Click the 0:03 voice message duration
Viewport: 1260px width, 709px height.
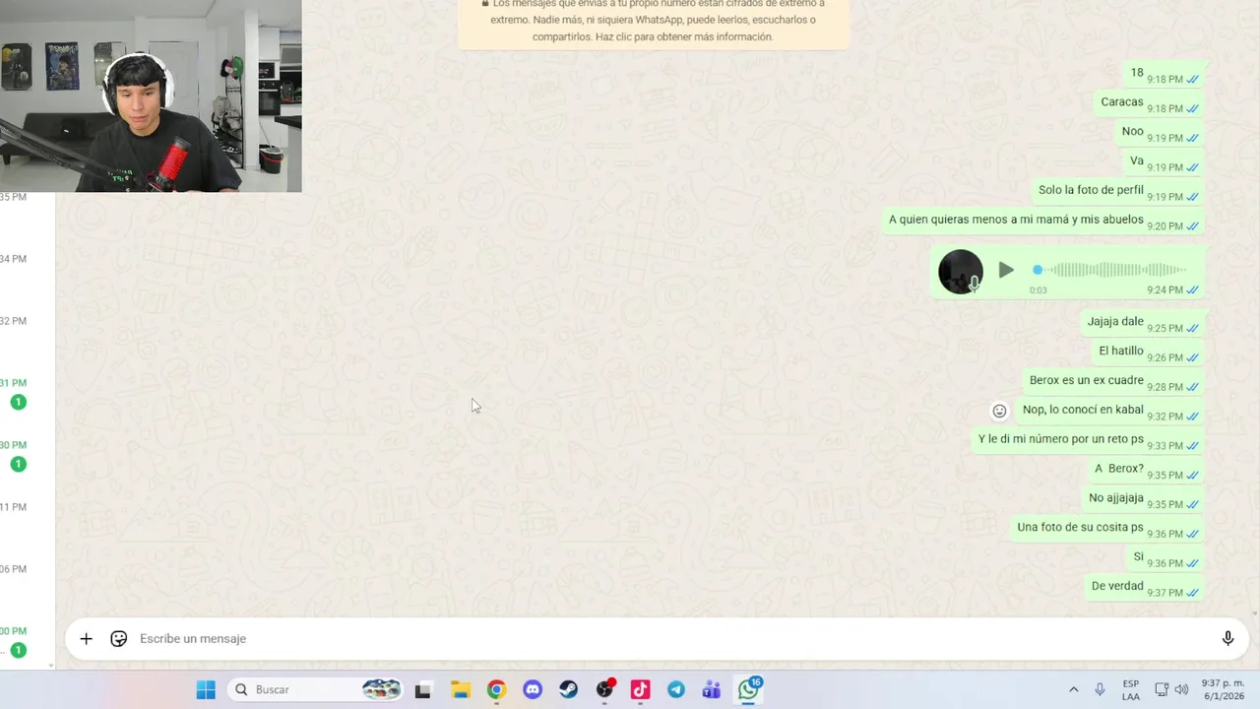click(x=1039, y=290)
